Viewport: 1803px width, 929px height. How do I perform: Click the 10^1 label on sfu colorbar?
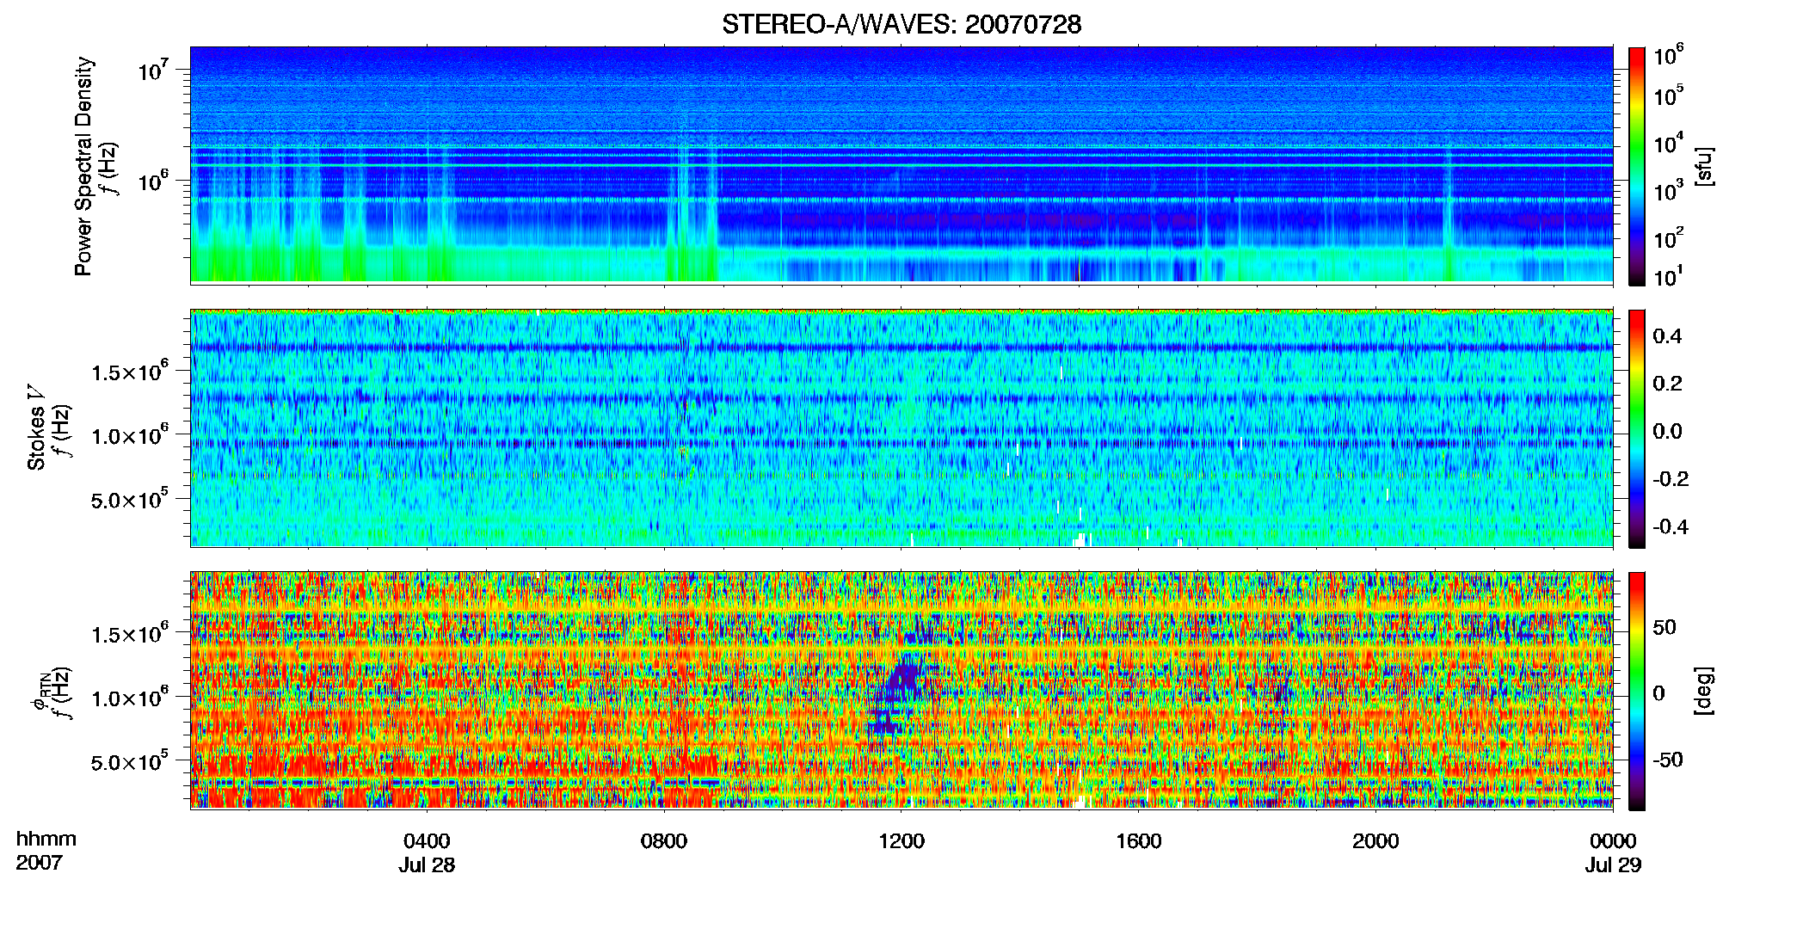(1669, 276)
